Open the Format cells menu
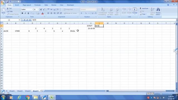This screenshot has width=178, height=100. 135,11
